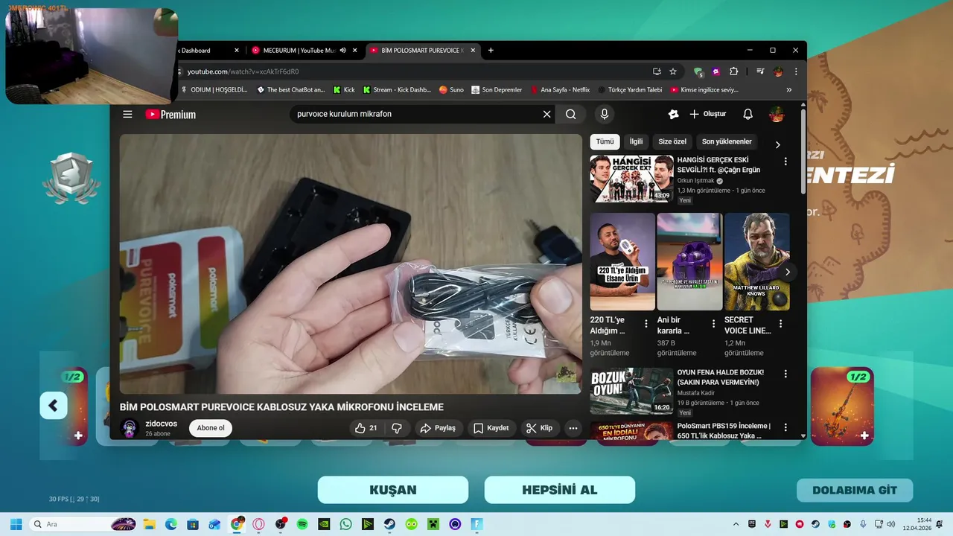This screenshot has width=953, height=536.
Task: Open 220 TL'ye Aldığım short thumbnail
Action: click(622, 261)
